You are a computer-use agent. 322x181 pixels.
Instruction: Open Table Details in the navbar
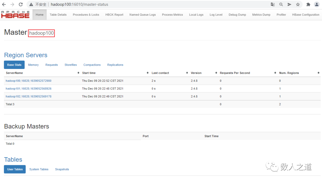click(58, 15)
